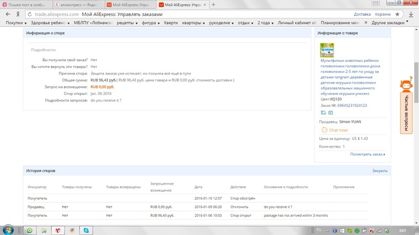Expand the '2 года' bookmarks folder
The height and width of the screenshot is (235, 419).
(x=266, y=23)
